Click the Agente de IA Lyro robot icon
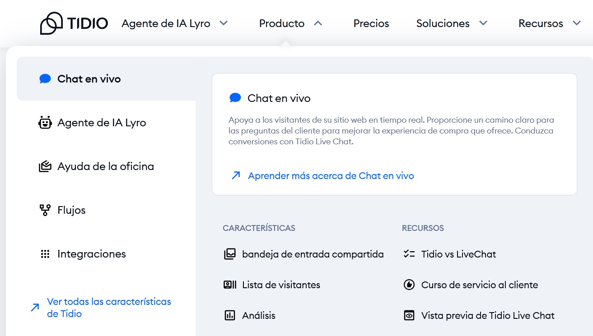 tap(45, 122)
